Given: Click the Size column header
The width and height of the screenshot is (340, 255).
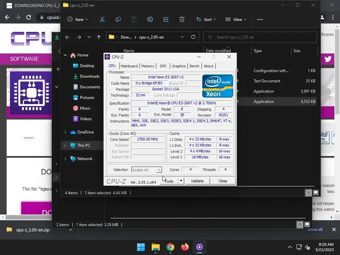Looking at the screenshot, I should (x=297, y=51).
